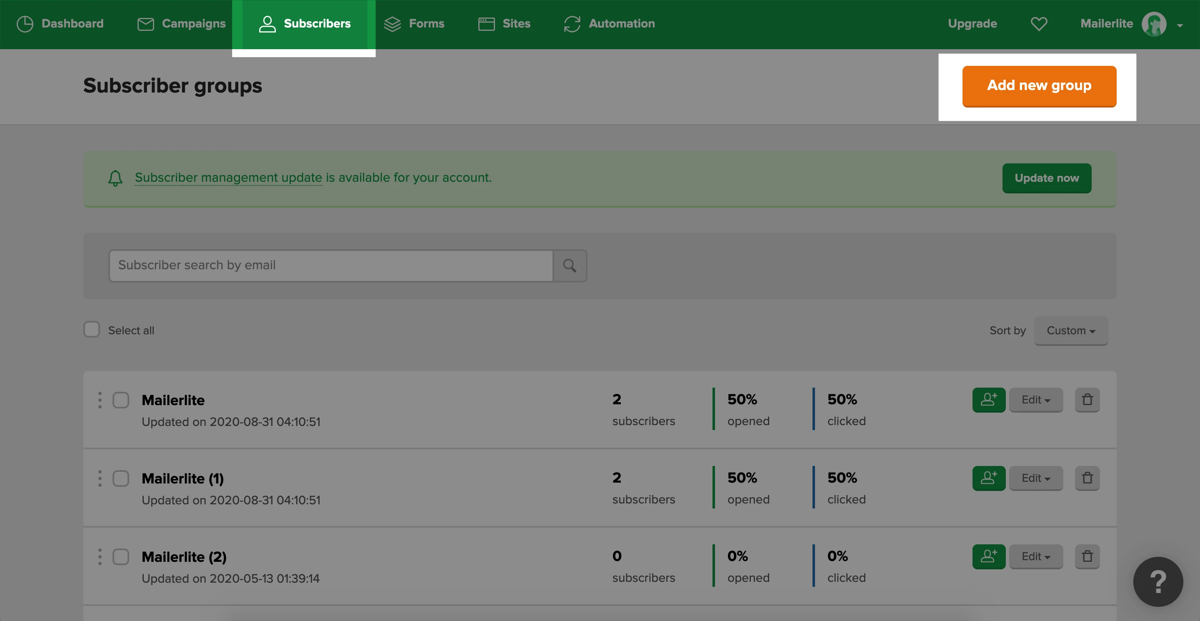Viewport: 1200px width, 621px height.
Task: Open Subscriber management update link
Action: pyautogui.click(x=228, y=178)
